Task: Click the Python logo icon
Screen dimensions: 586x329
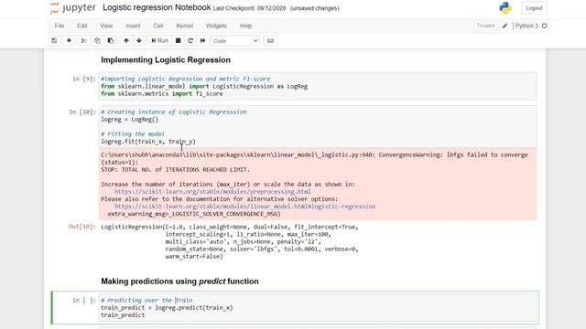Action: click(505, 8)
